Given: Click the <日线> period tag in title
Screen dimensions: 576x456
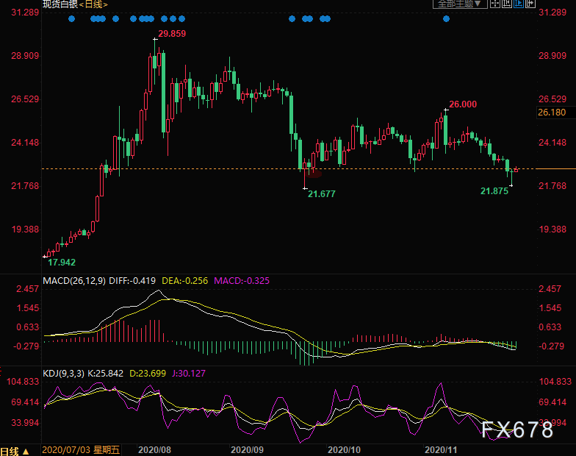Looking at the screenshot, I should (93, 4).
